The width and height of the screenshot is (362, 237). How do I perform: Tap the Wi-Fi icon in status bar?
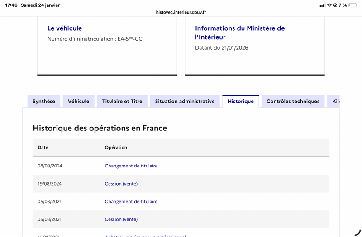(329, 5)
